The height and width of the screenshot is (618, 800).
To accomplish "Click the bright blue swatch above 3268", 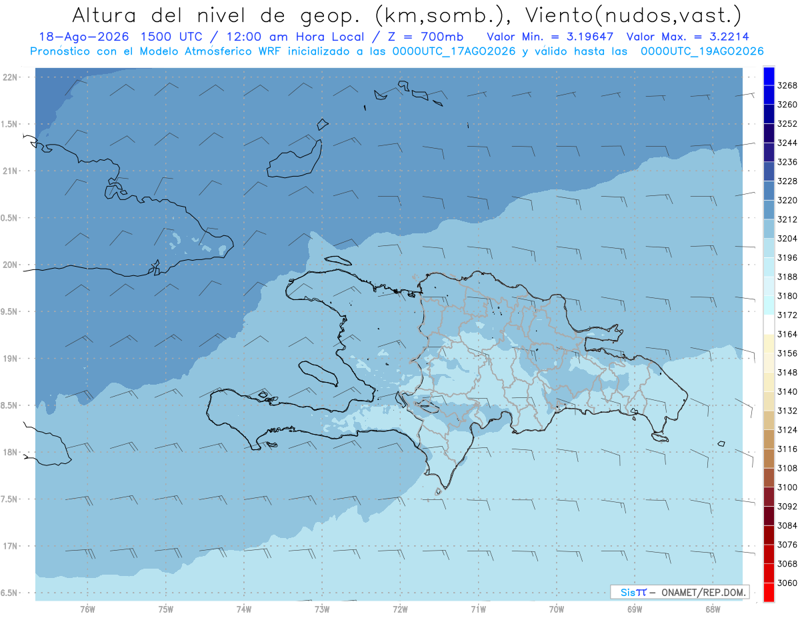I will coord(769,76).
